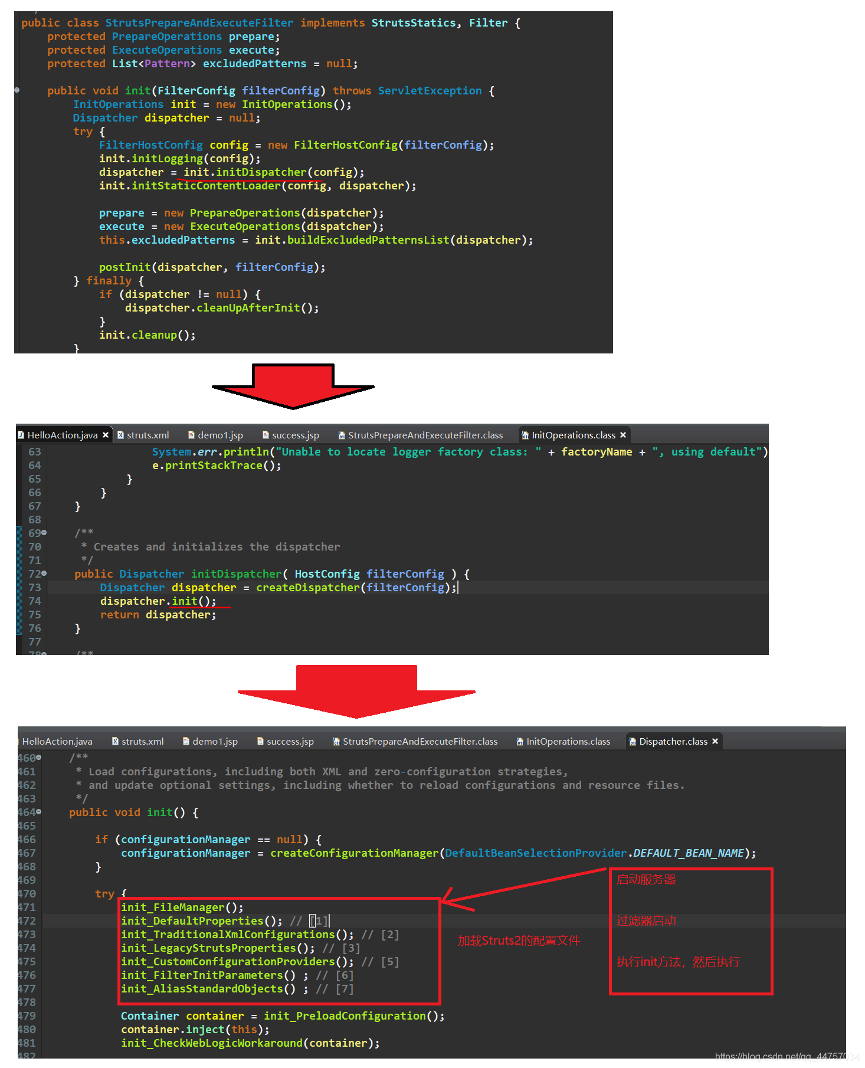The height and width of the screenshot is (1068, 865).
Task: Collapse init(FilterConfig) method fold marker
Action: pos(17,90)
